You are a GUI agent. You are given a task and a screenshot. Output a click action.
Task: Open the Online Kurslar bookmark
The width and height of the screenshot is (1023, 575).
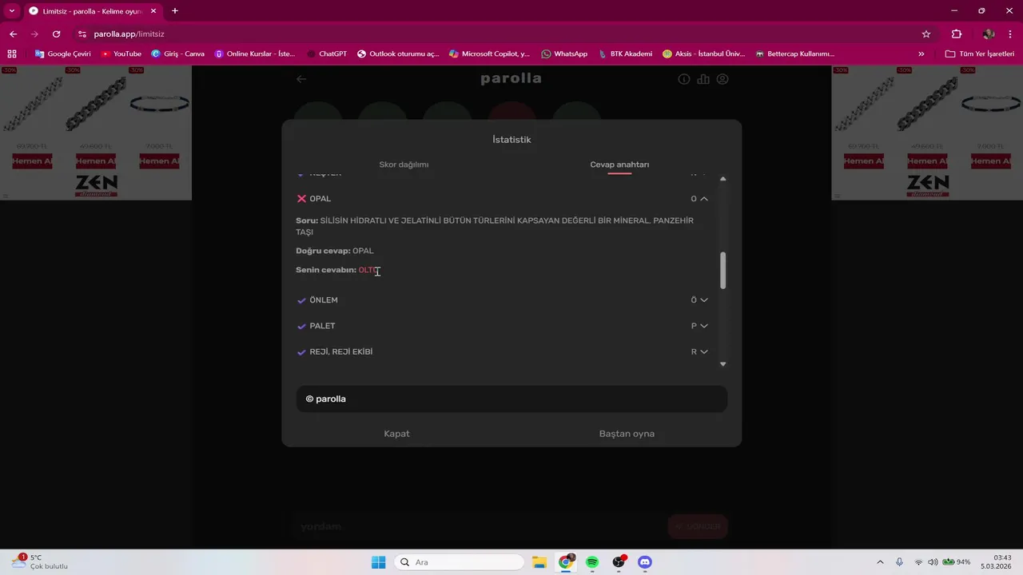pos(255,54)
